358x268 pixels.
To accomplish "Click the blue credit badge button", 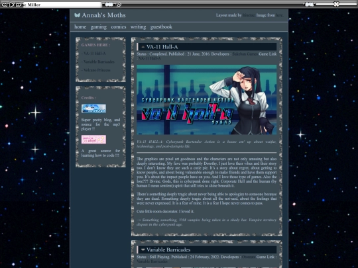I will click(x=93, y=109).
